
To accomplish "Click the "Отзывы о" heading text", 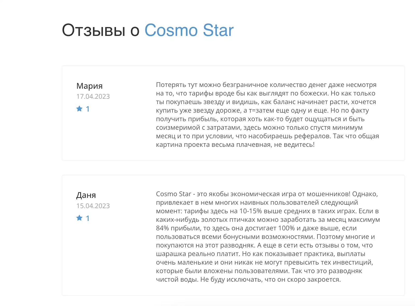I will tap(101, 30).
